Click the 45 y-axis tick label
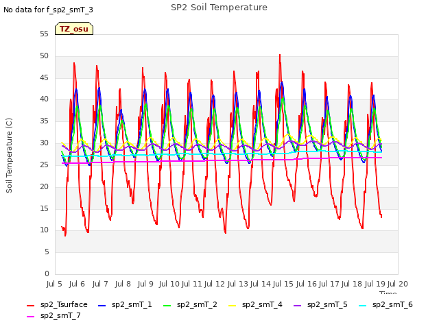This screenshot has width=439, height=329. [x=44, y=77]
